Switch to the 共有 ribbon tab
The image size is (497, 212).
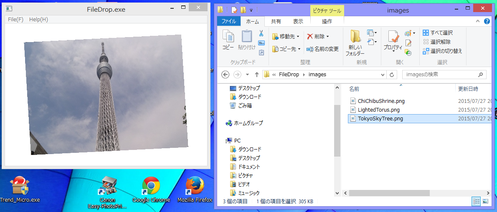(x=276, y=21)
